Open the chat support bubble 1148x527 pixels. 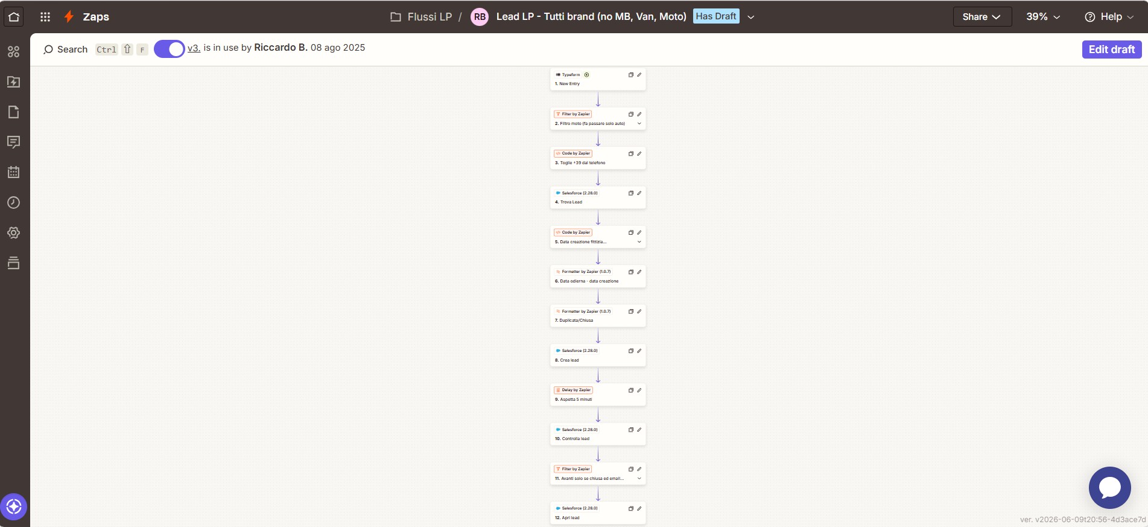(x=1109, y=488)
